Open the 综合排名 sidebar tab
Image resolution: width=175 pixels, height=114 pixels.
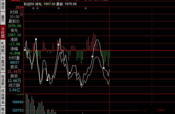click(3, 96)
